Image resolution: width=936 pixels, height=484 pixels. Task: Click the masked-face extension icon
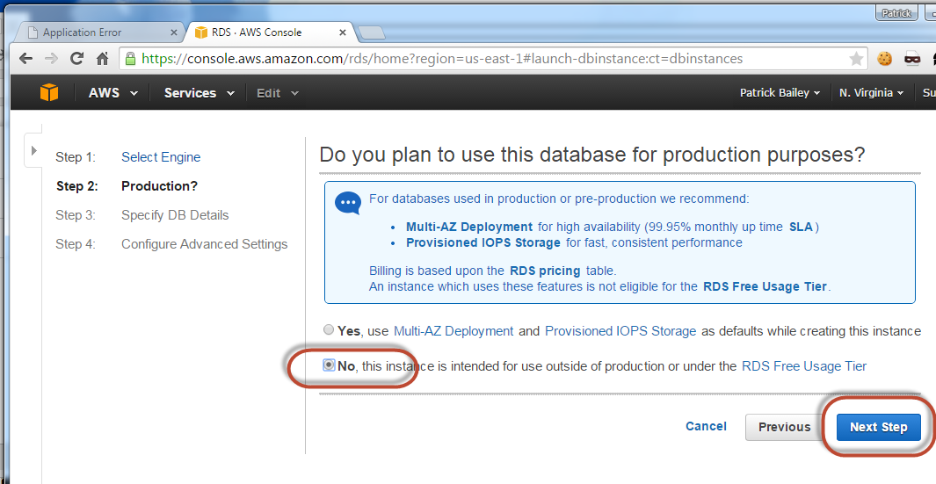tap(912, 59)
